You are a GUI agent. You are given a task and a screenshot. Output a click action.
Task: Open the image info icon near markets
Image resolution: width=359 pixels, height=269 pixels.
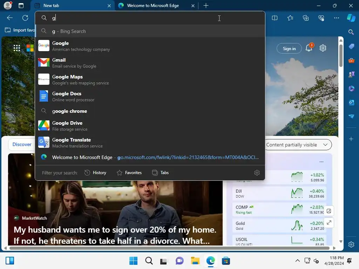click(329, 211)
